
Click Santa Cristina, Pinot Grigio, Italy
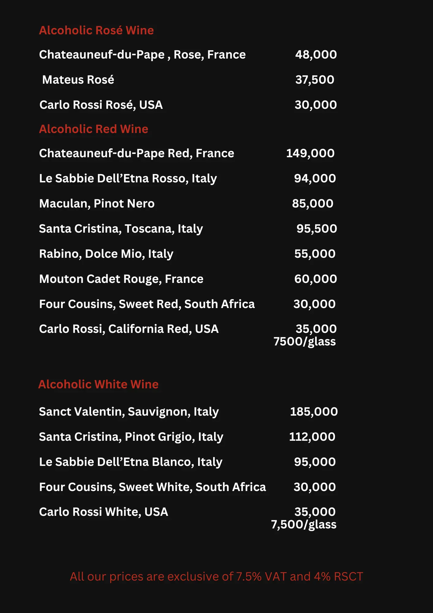click(131, 437)
